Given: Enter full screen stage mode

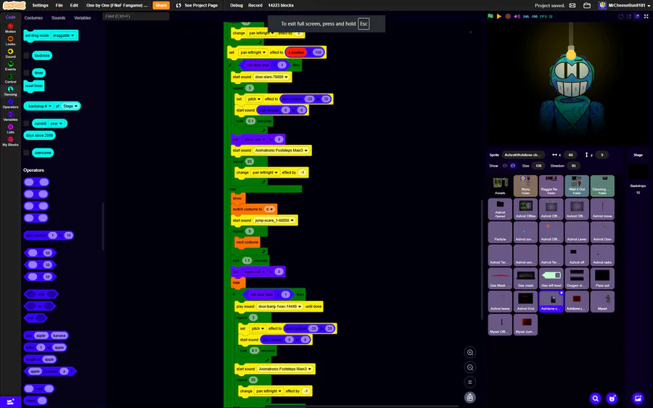Looking at the screenshot, I should click(x=646, y=16).
